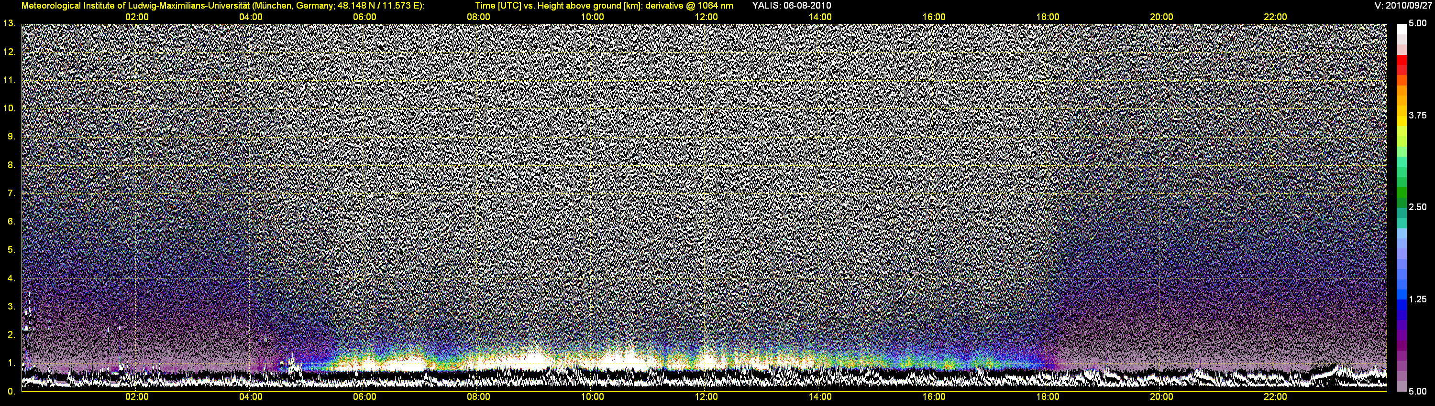This screenshot has height=406, width=1435.
Task: Select 22:00 on the lower time axis
Action: click(1276, 396)
